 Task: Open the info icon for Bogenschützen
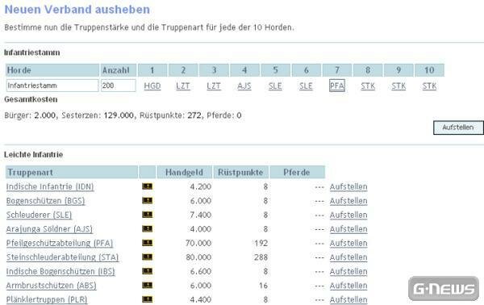[148, 201]
